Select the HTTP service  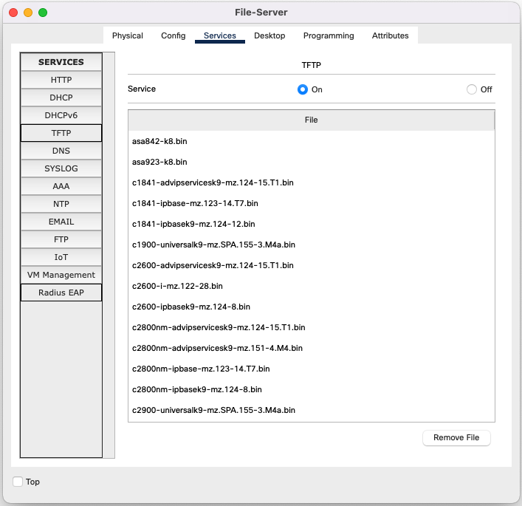pos(61,80)
